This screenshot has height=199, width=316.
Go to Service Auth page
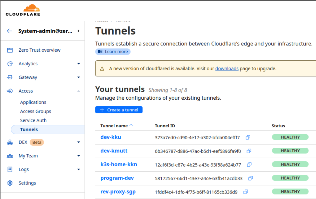[33, 120]
